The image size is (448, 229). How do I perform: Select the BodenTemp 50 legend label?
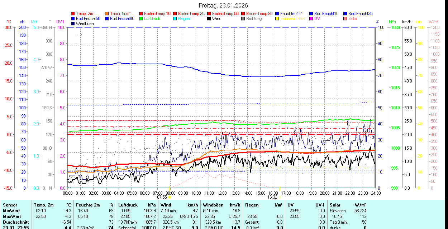click(x=224, y=14)
